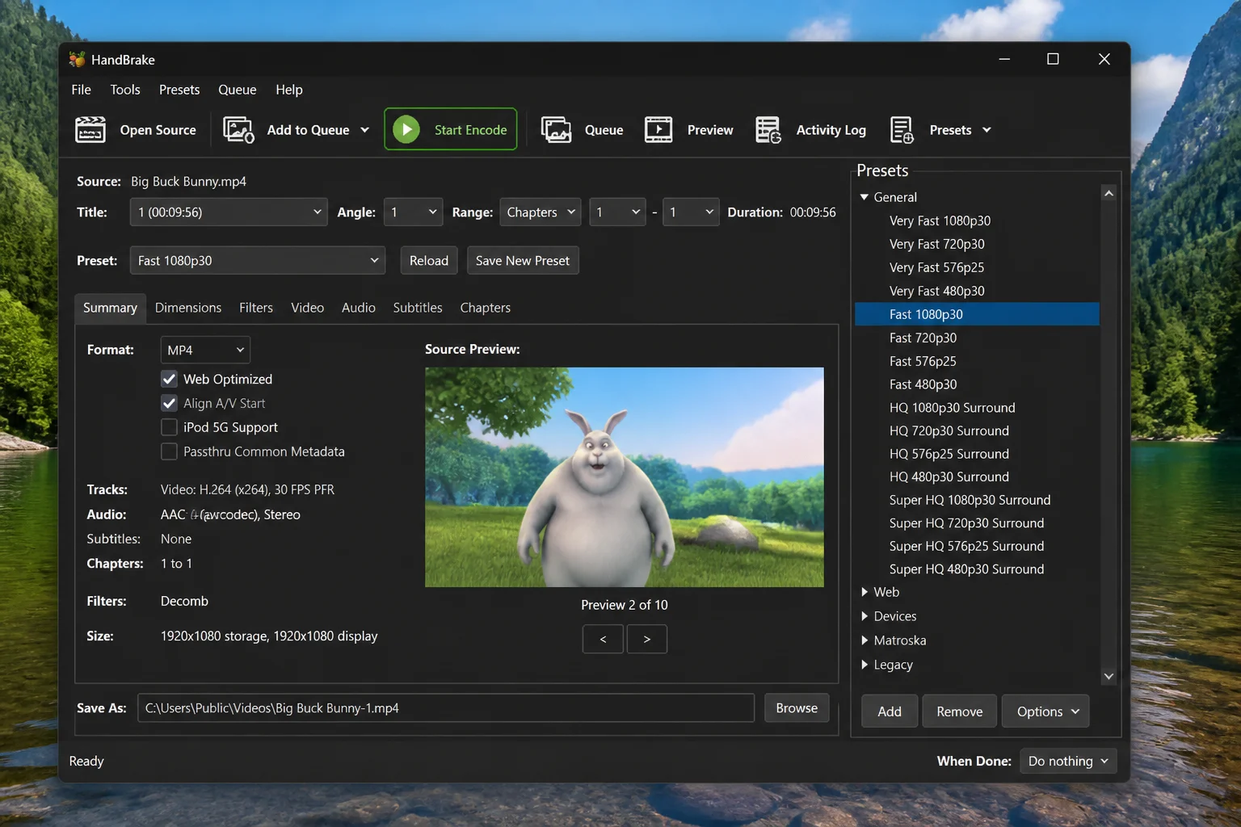Image resolution: width=1241 pixels, height=827 pixels.
Task: Click presets list scrollbar up arrow
Action: (x=1108, y=193)
